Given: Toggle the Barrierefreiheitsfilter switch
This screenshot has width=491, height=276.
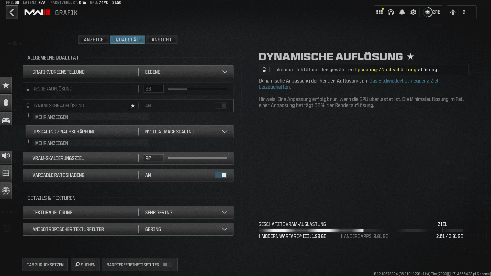Looking at the screenshot, I should tap(168, 264).
